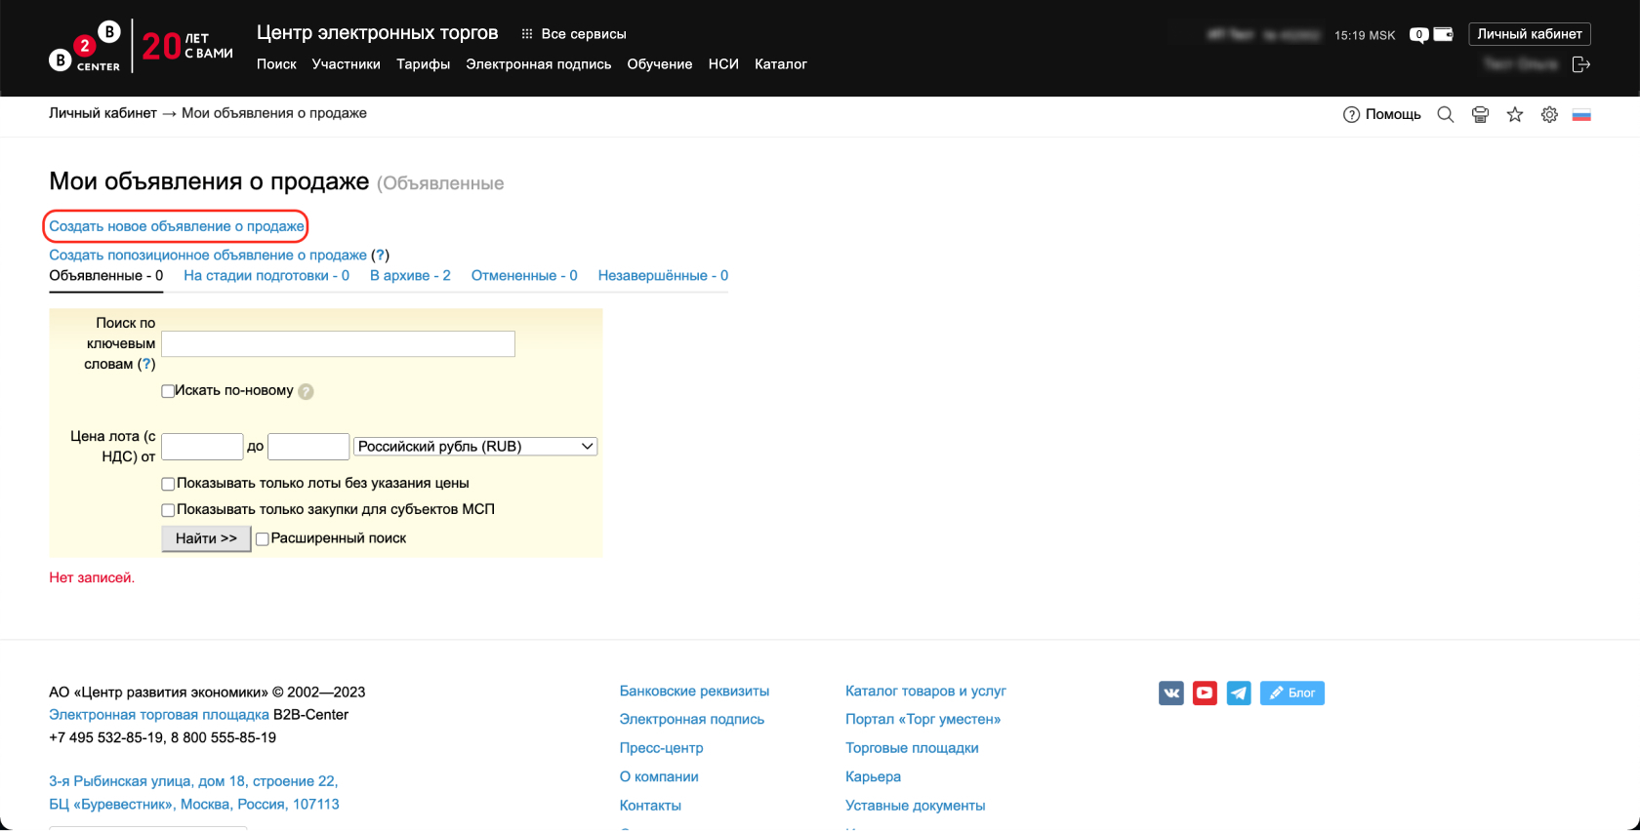Open the YouTube social link
Screen dimensions: 1640x831
[1205, 693]
